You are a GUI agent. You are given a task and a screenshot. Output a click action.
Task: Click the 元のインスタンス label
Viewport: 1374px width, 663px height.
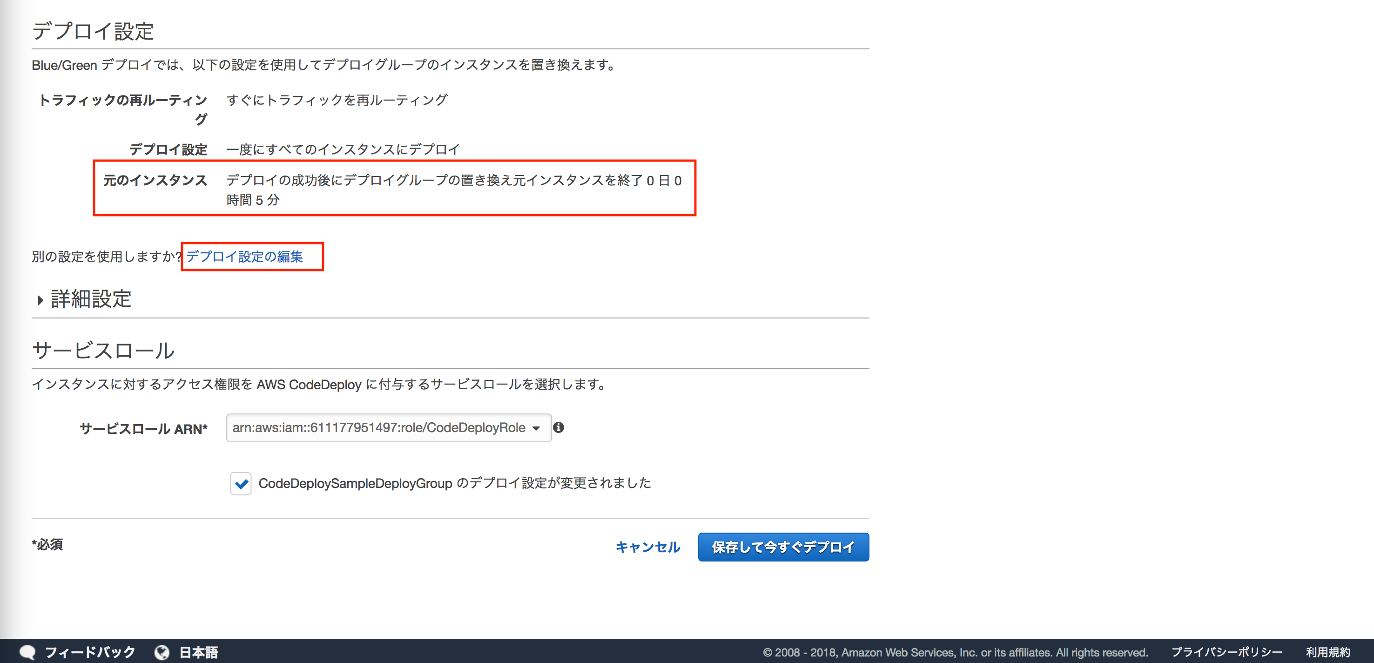coord(155,181)
